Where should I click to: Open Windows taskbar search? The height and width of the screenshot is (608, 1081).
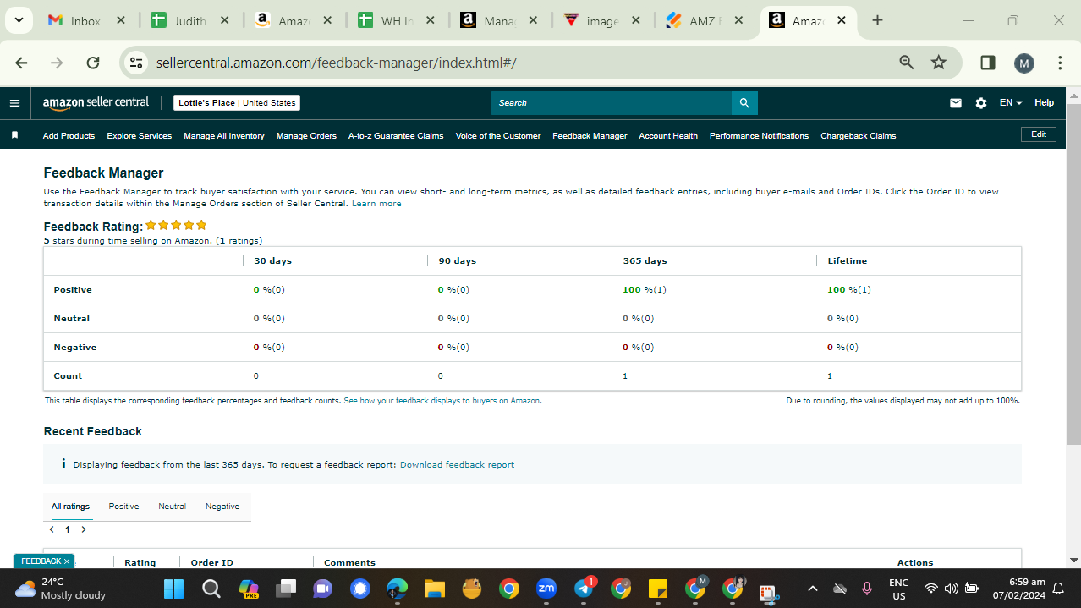tap(211, 589)
